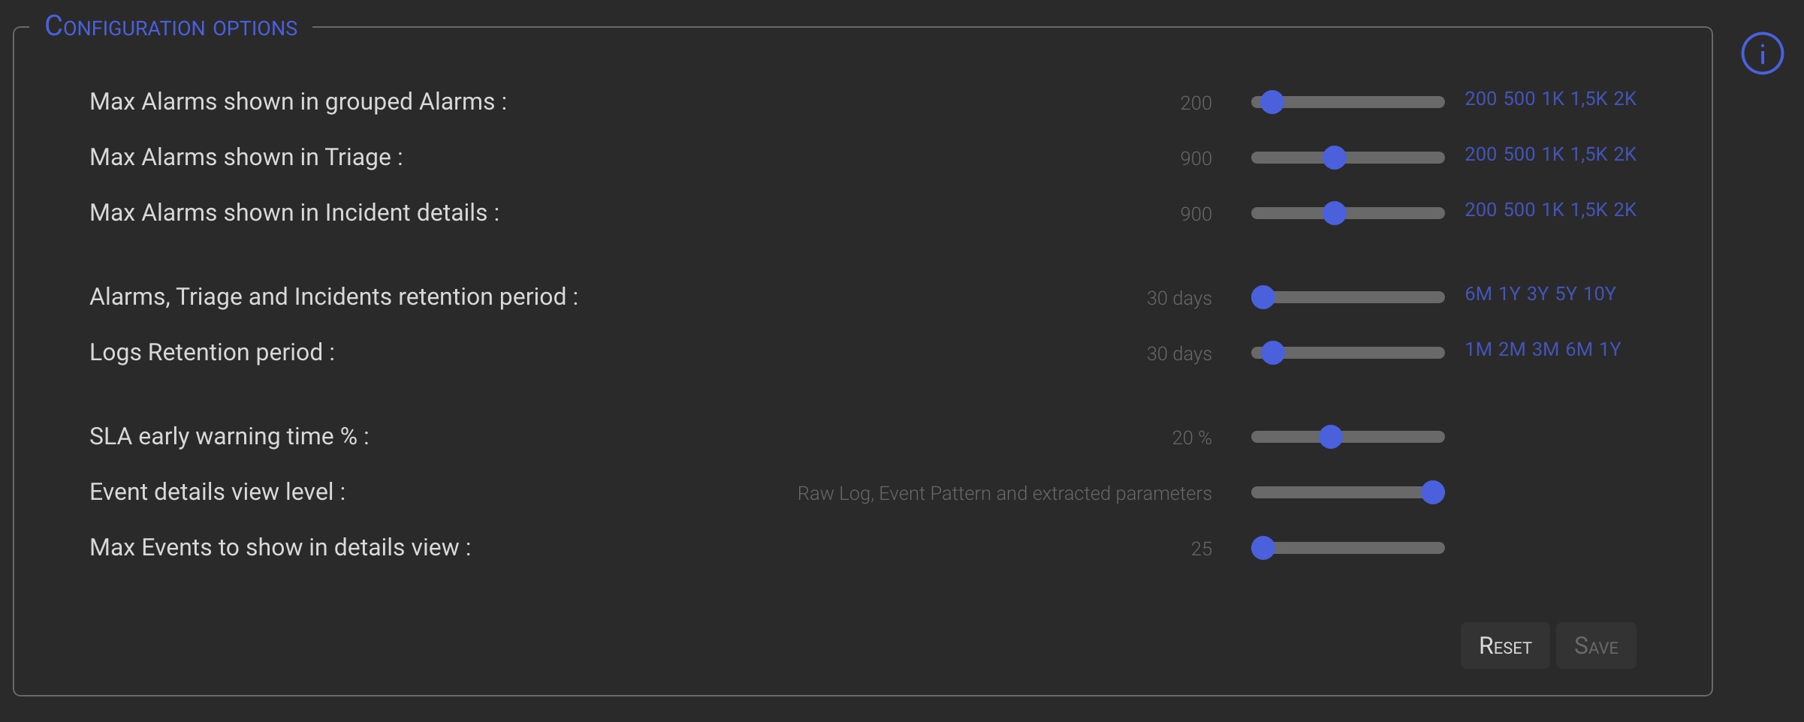Set alarms retention to 10Y preset

pos(1599,294)
